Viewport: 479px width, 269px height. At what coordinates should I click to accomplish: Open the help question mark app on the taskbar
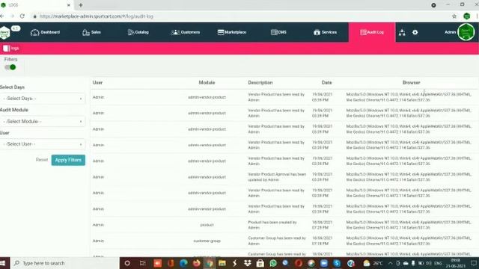(x=351, y=263)
